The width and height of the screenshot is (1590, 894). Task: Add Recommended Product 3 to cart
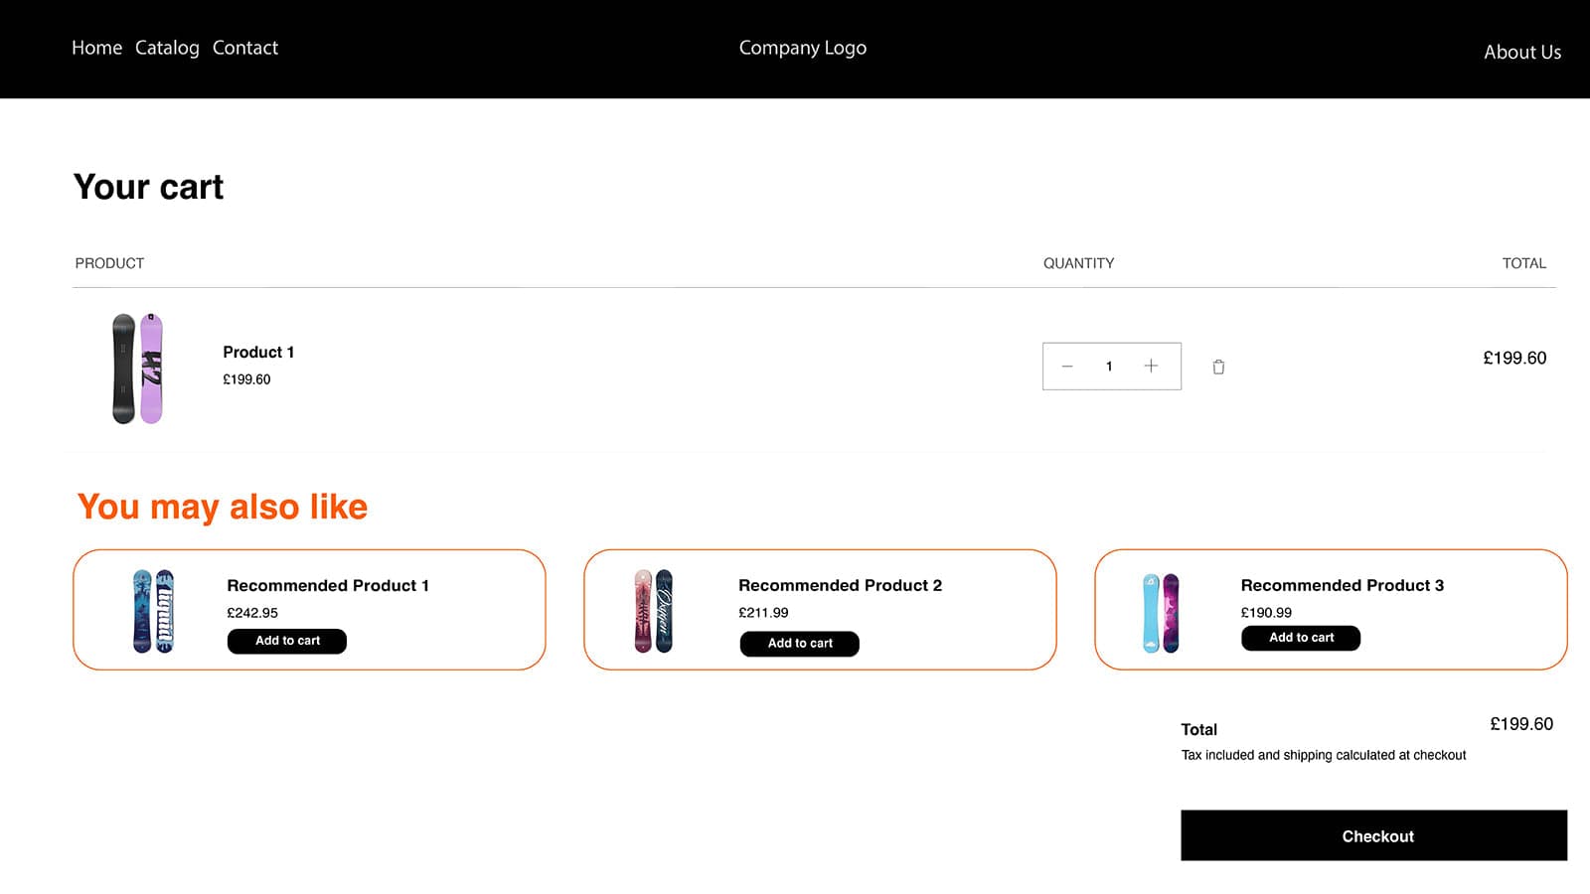coord(1301,638)
